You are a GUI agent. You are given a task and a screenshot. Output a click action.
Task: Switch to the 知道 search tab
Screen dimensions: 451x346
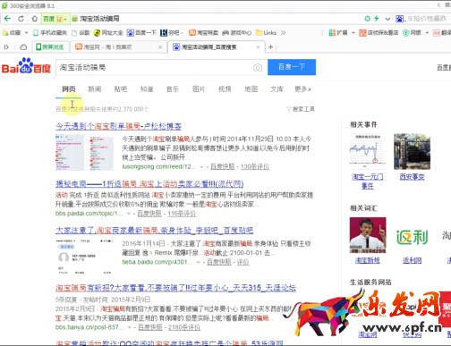click(x=147, y=89)
